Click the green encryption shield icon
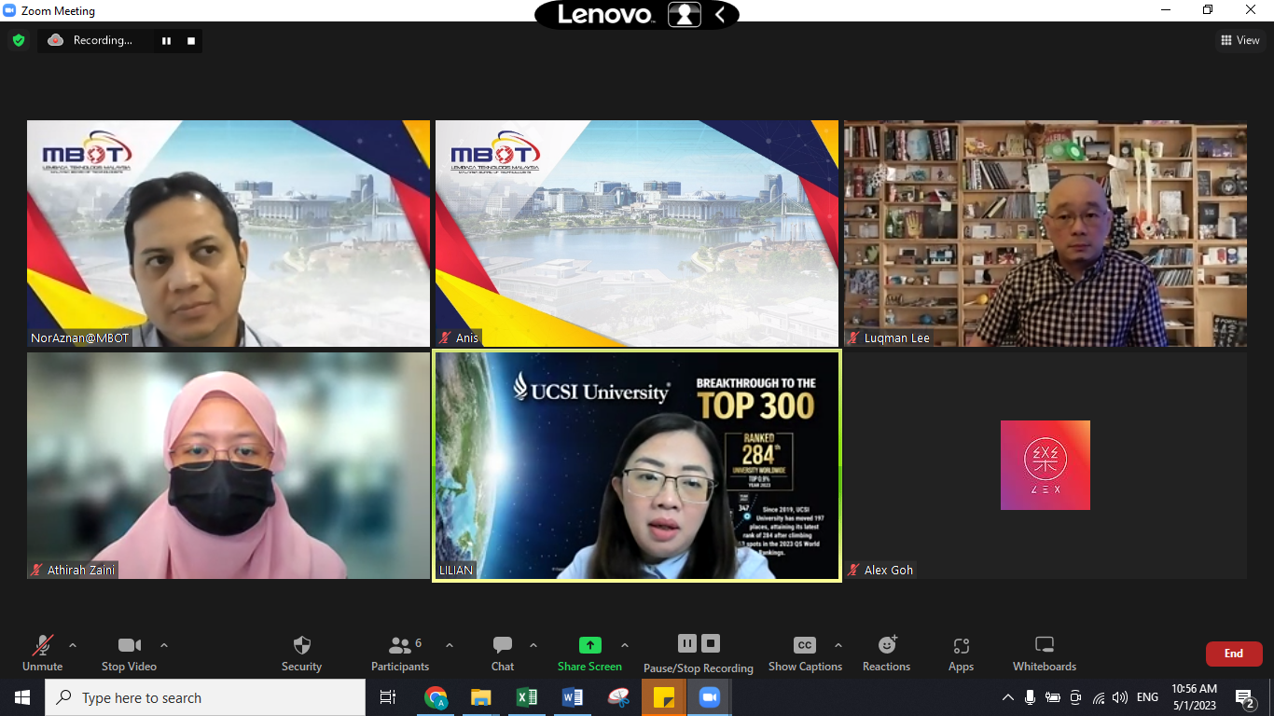The image size is (1274, 716). tap(18, 40)
